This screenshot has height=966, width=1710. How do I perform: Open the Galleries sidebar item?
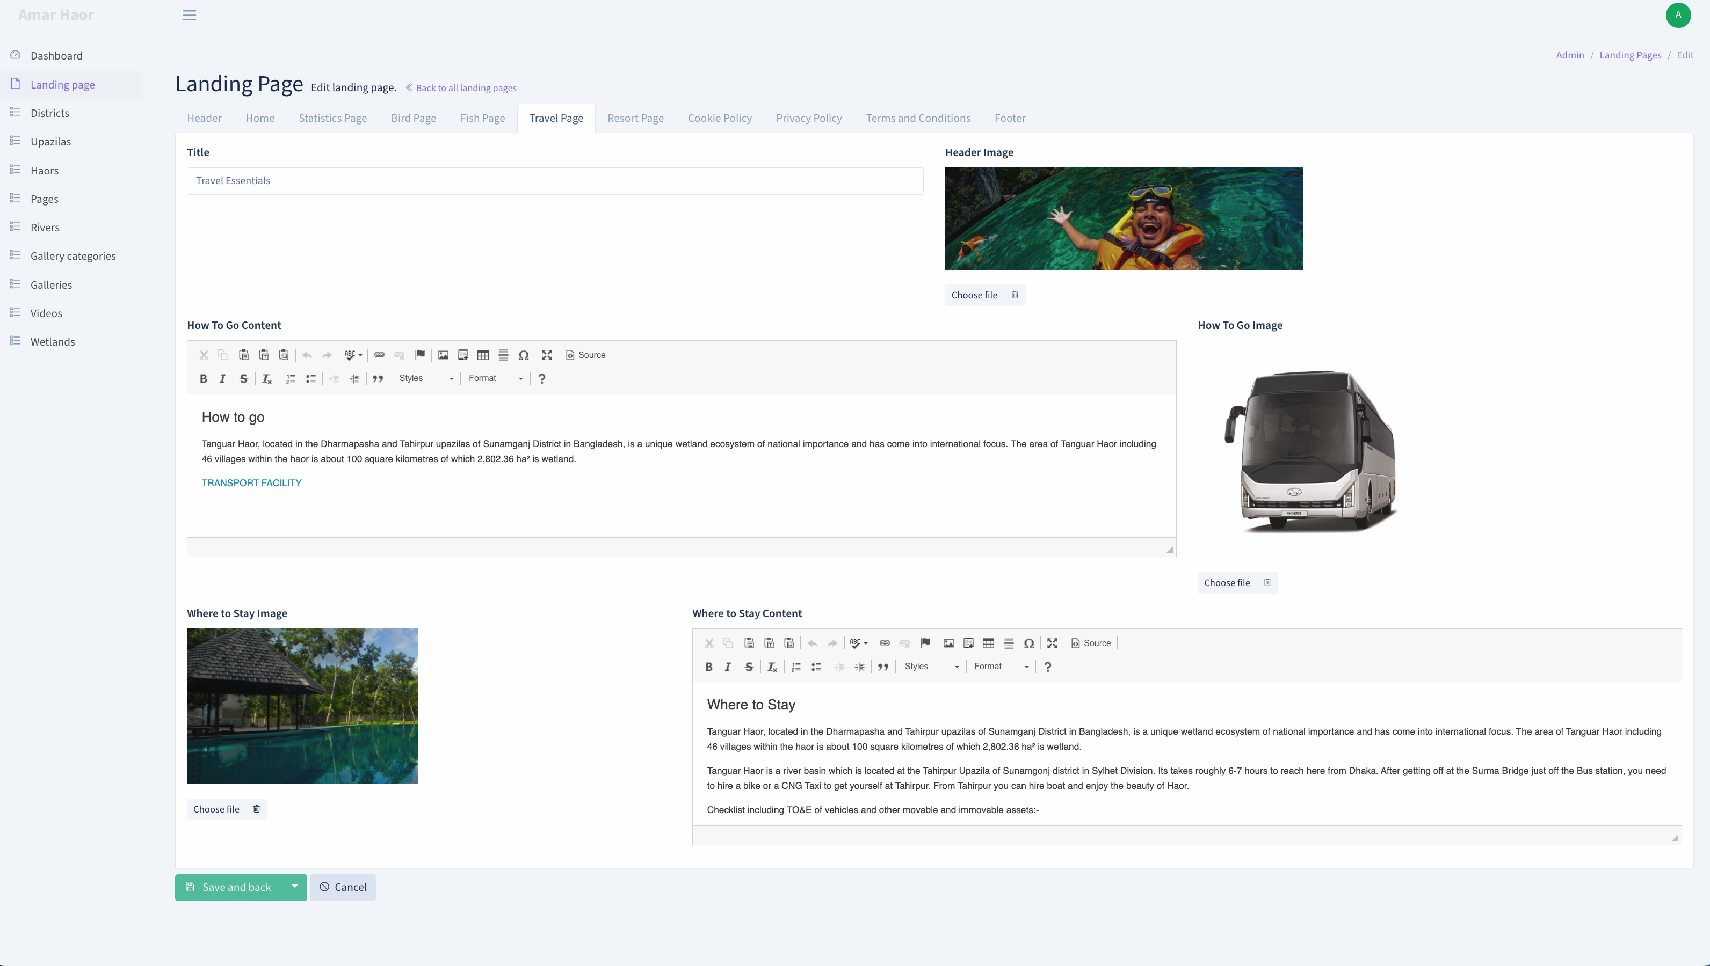click(x=51, y=284)
